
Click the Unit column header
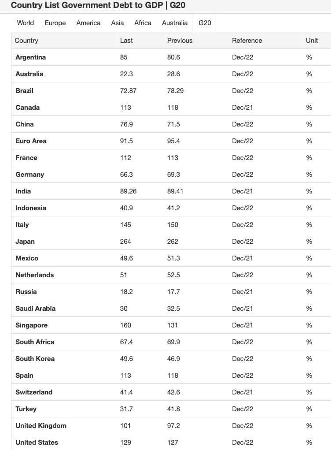click(312, 41)
